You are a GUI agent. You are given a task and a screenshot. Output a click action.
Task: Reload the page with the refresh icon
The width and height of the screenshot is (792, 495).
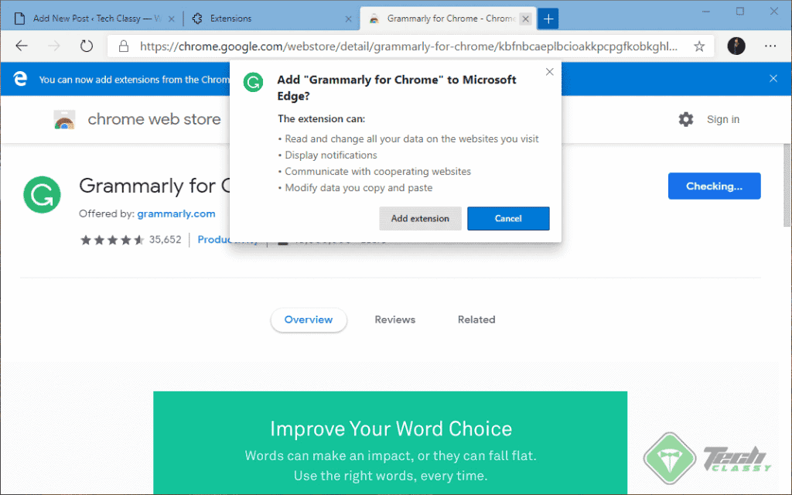click(x=87, y=46)
